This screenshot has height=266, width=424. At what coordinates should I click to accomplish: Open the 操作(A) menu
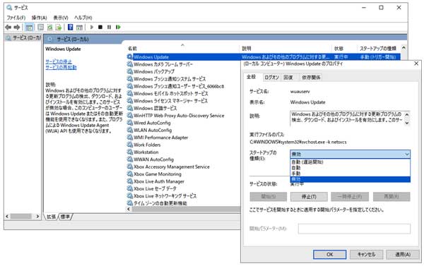[x=39, y=18]
